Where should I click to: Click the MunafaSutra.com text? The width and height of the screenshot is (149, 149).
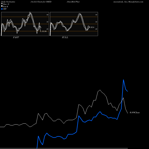click(136, 2)
